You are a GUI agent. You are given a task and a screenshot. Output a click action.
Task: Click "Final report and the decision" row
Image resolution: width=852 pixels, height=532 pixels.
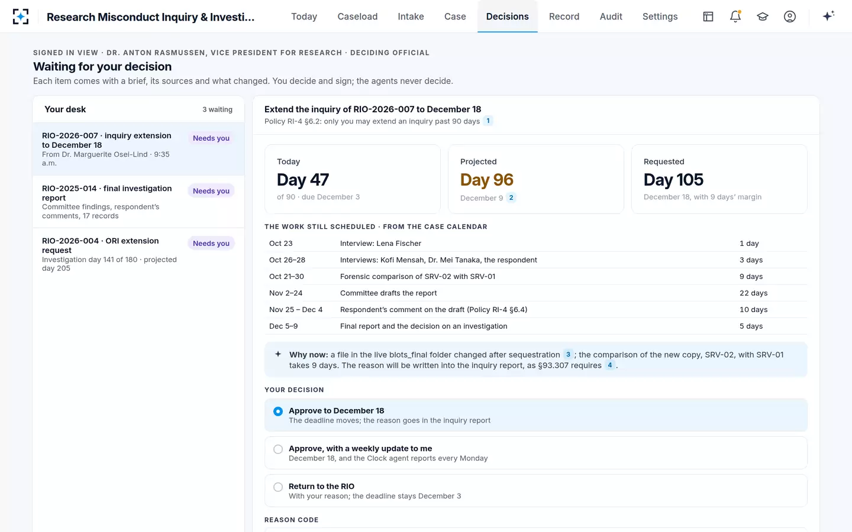[536, 326]
